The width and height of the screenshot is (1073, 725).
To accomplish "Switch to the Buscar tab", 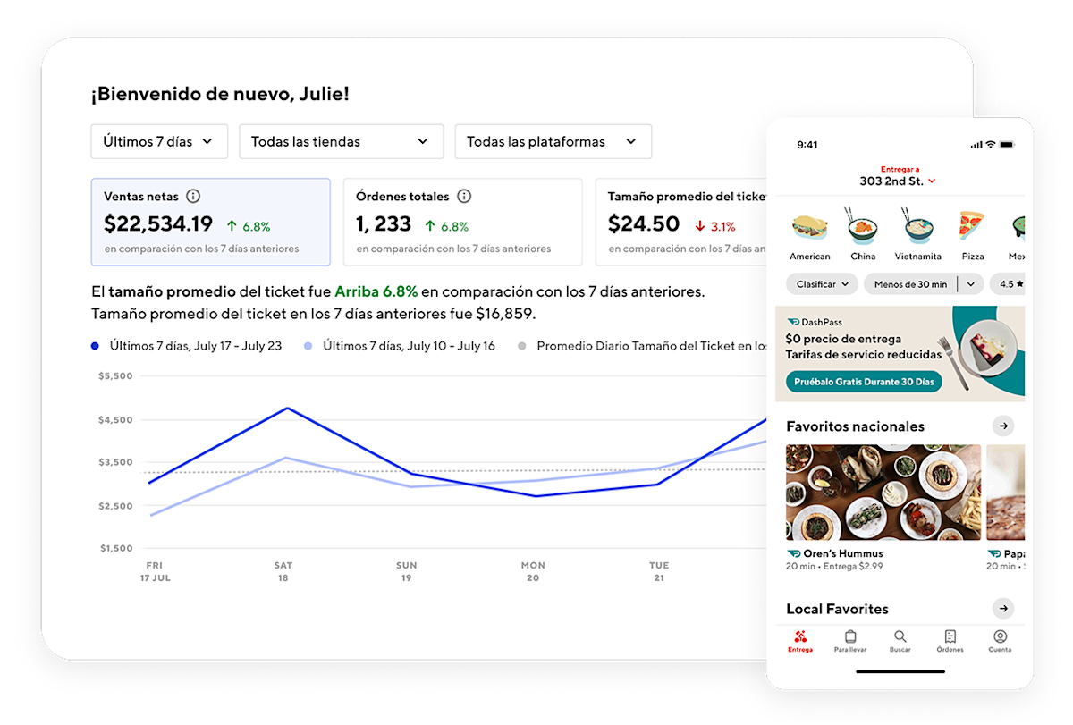I will 900,641.
